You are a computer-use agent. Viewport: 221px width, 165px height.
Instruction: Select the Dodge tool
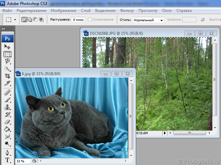click(7, 143)
